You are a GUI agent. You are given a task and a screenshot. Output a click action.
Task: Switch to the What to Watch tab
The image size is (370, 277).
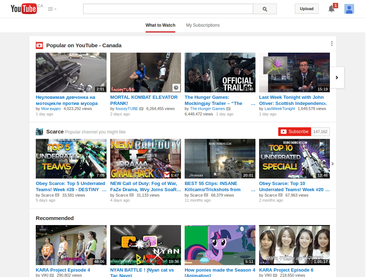(160, 25)
